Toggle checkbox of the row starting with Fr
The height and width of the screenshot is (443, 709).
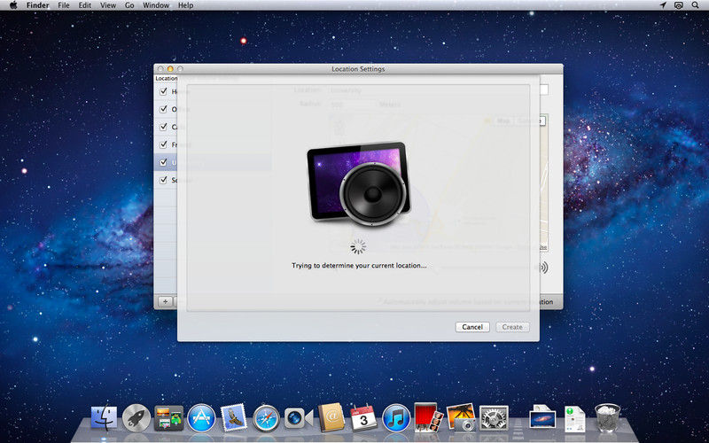coord(163,144)
